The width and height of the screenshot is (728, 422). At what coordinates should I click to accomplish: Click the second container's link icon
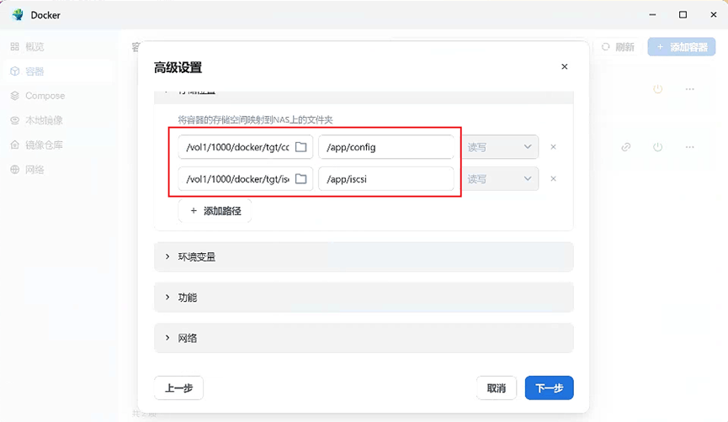coord(626,147)
